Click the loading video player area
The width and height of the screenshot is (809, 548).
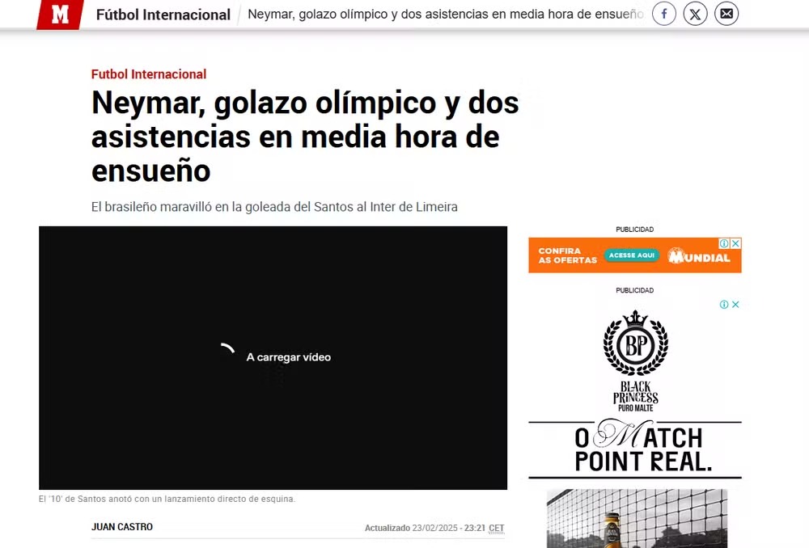(273, 357)
